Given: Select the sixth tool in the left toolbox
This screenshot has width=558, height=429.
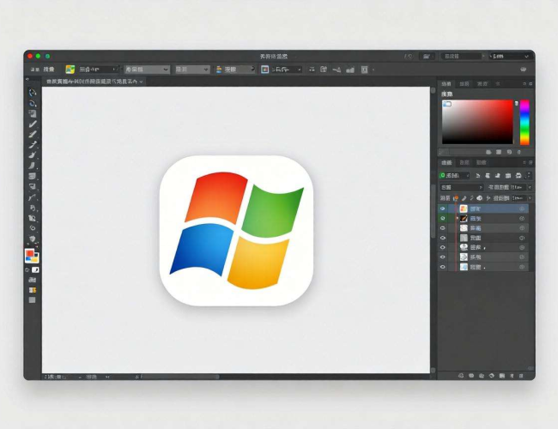Looking at the screenshot, I should tap(33, 145).
